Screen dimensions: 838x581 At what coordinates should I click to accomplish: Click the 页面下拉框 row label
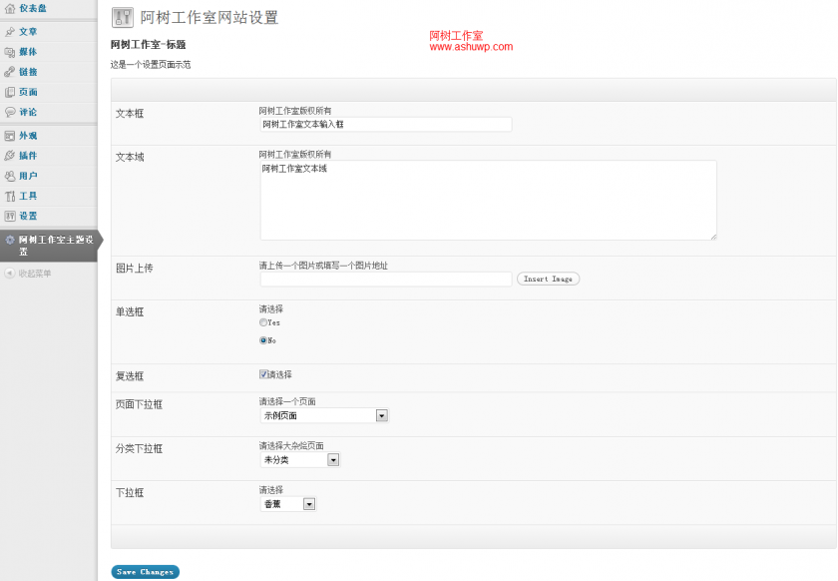pos(139,404)
